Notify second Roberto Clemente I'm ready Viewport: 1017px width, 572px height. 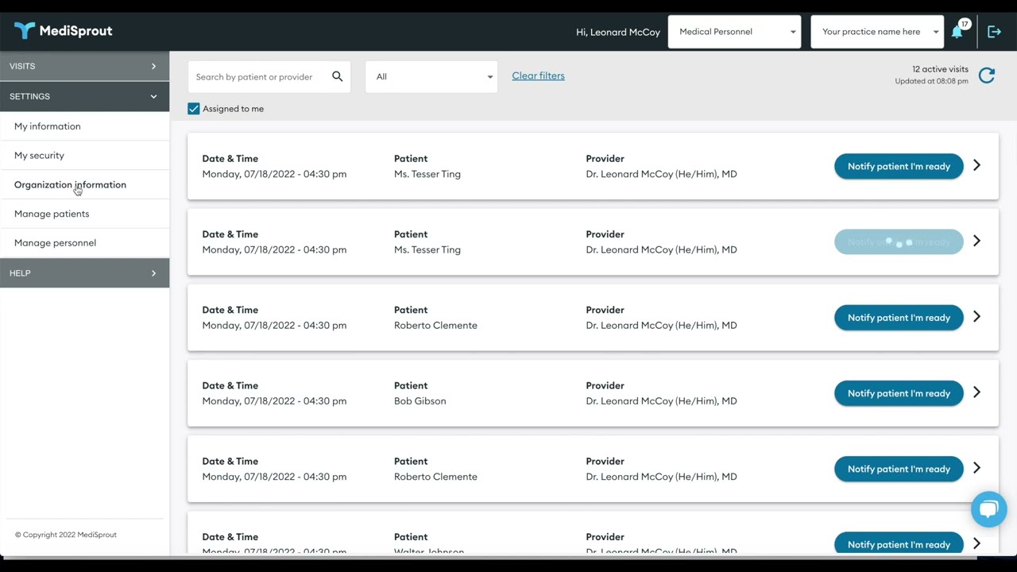point(899,469)
